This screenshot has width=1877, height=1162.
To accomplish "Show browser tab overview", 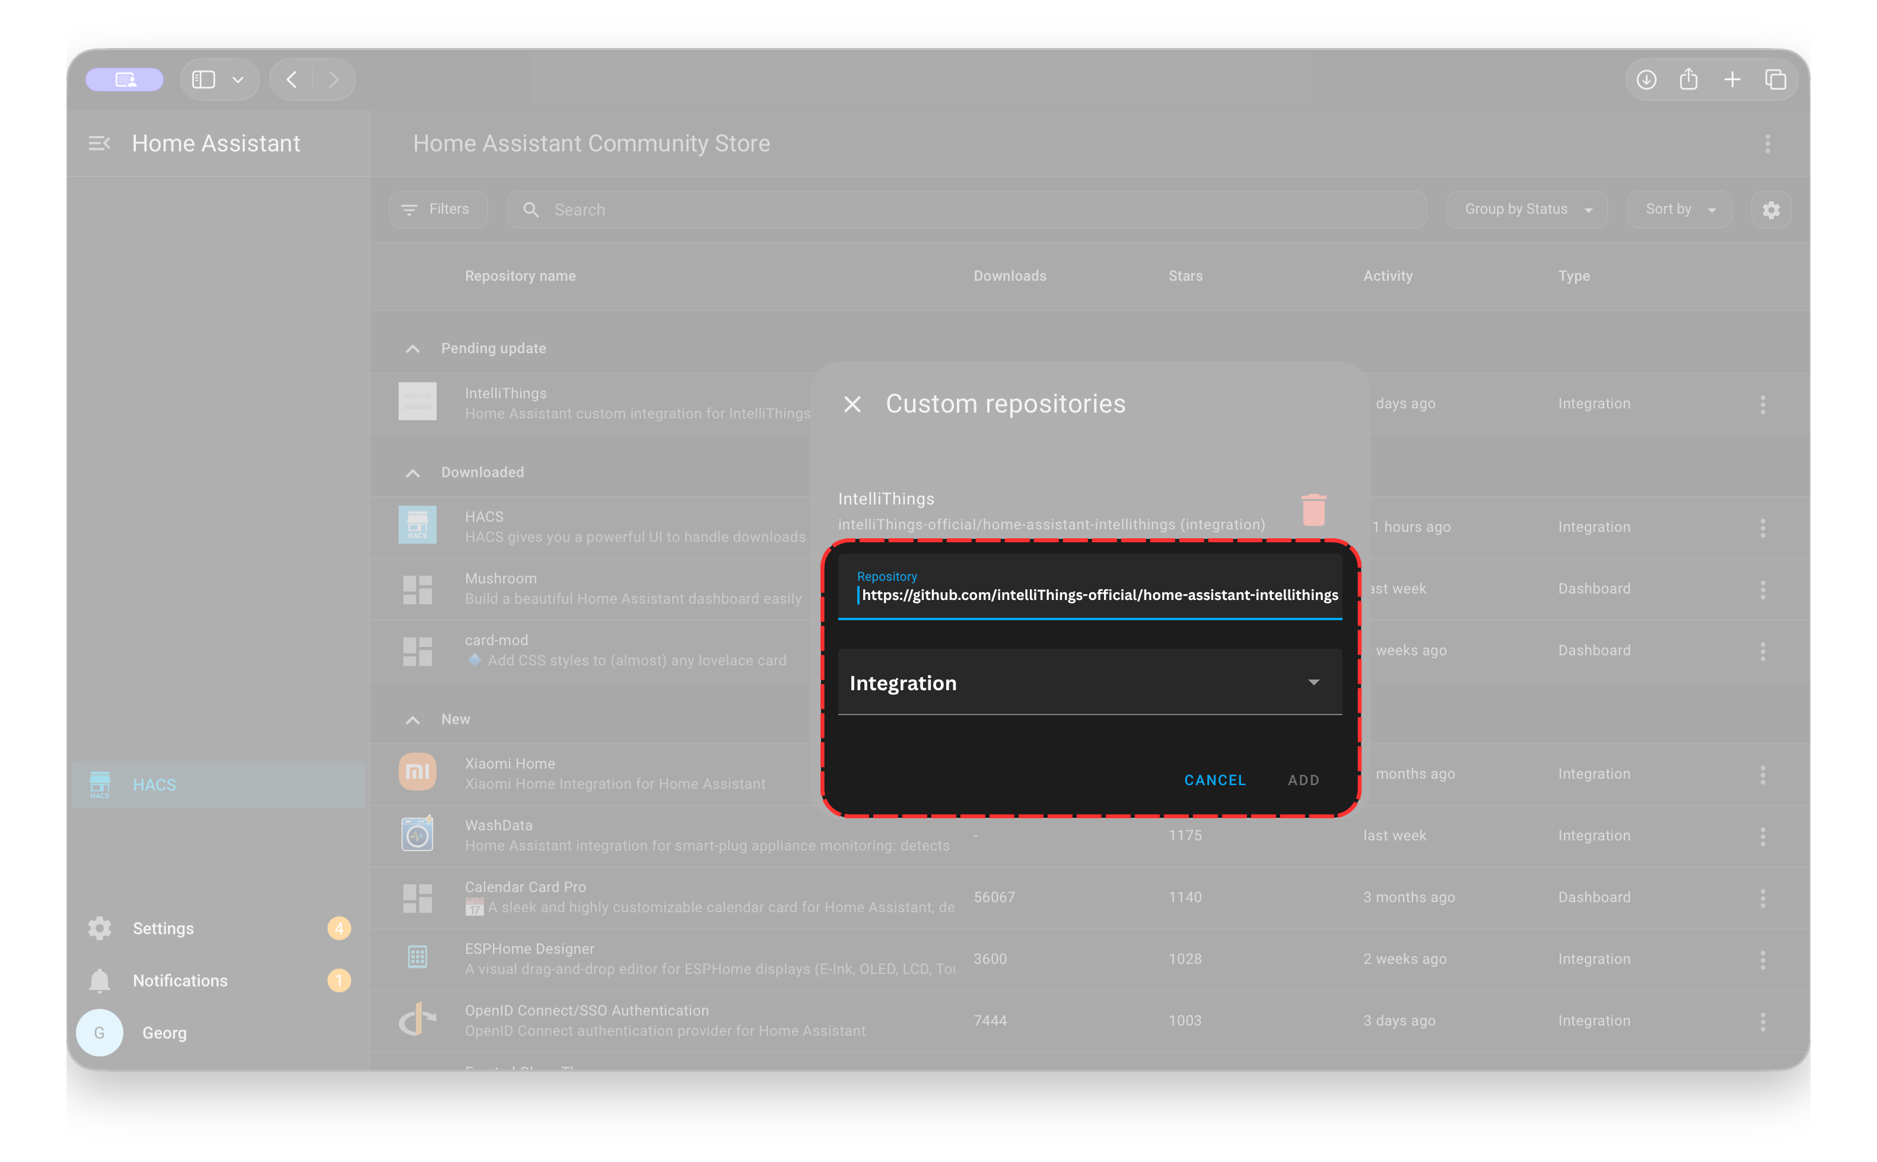I will (x=1775, y=79).
